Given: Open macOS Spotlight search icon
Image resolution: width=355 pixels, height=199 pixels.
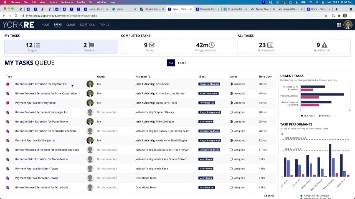Looking at the screenshot, I should coord(317,2).
